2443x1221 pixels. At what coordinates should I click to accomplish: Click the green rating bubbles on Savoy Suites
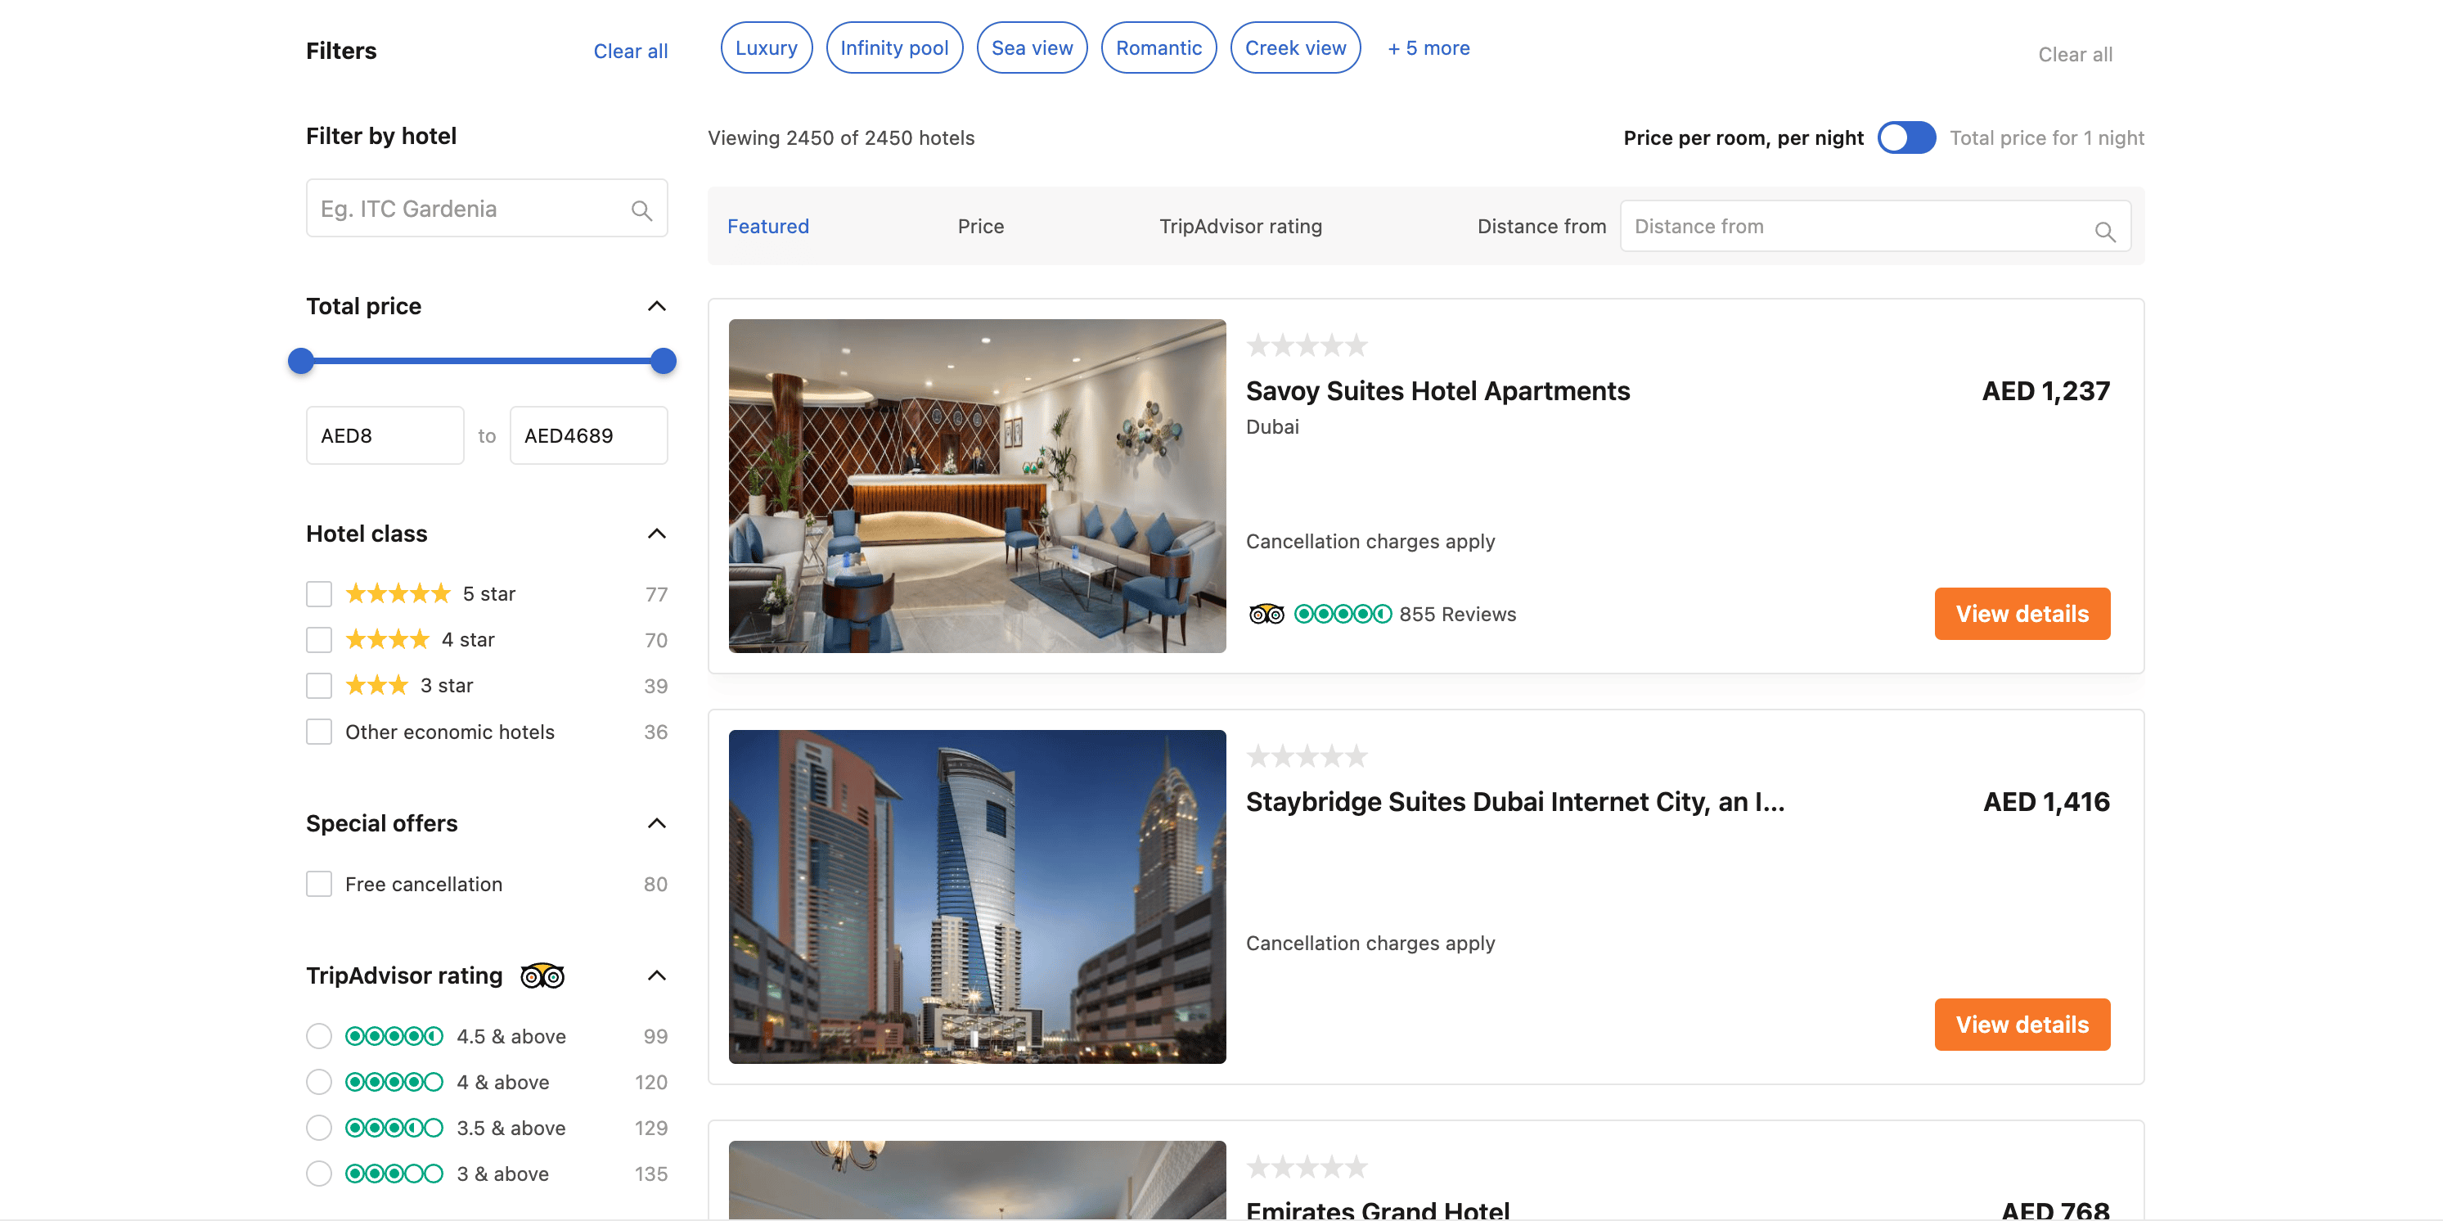(1343, 614)
